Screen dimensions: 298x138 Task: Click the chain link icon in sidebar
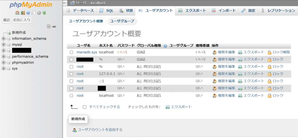click(x=54, y=26)
